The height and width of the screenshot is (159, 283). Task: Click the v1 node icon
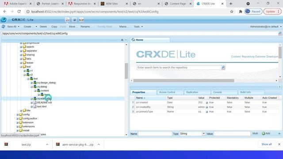click(28, 71)
